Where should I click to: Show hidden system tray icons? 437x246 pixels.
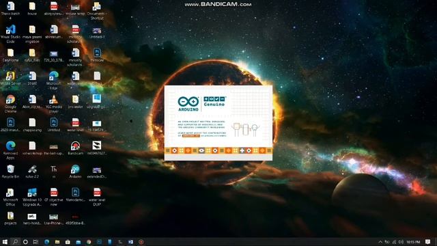tap(380, 242)
